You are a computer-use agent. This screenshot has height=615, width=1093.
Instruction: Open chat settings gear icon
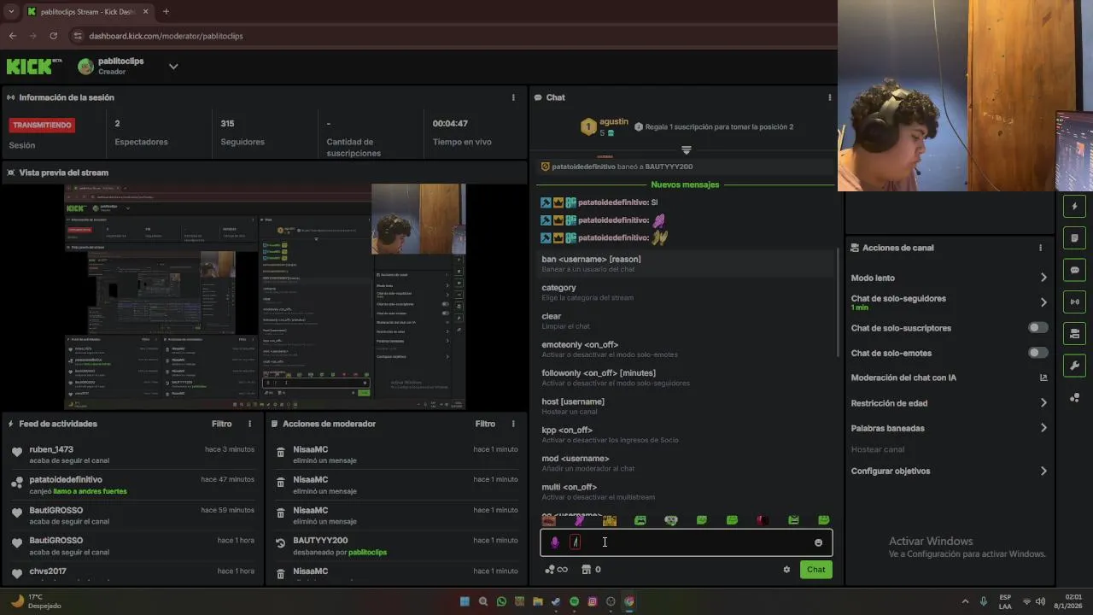pos(786,570)
